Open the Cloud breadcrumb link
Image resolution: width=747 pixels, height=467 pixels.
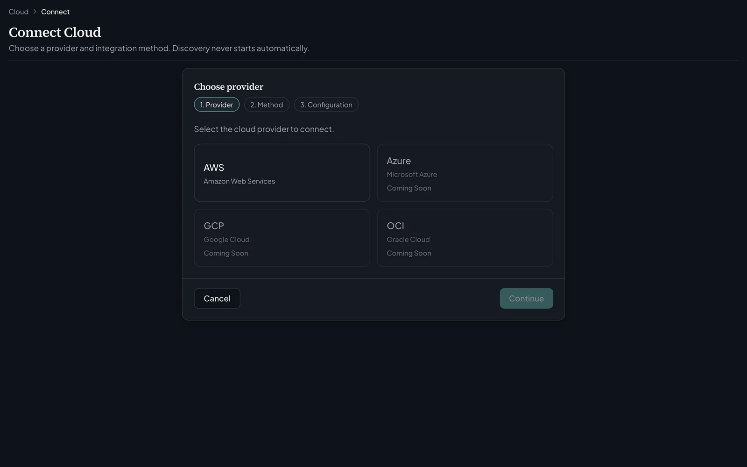tap(19, 12)
